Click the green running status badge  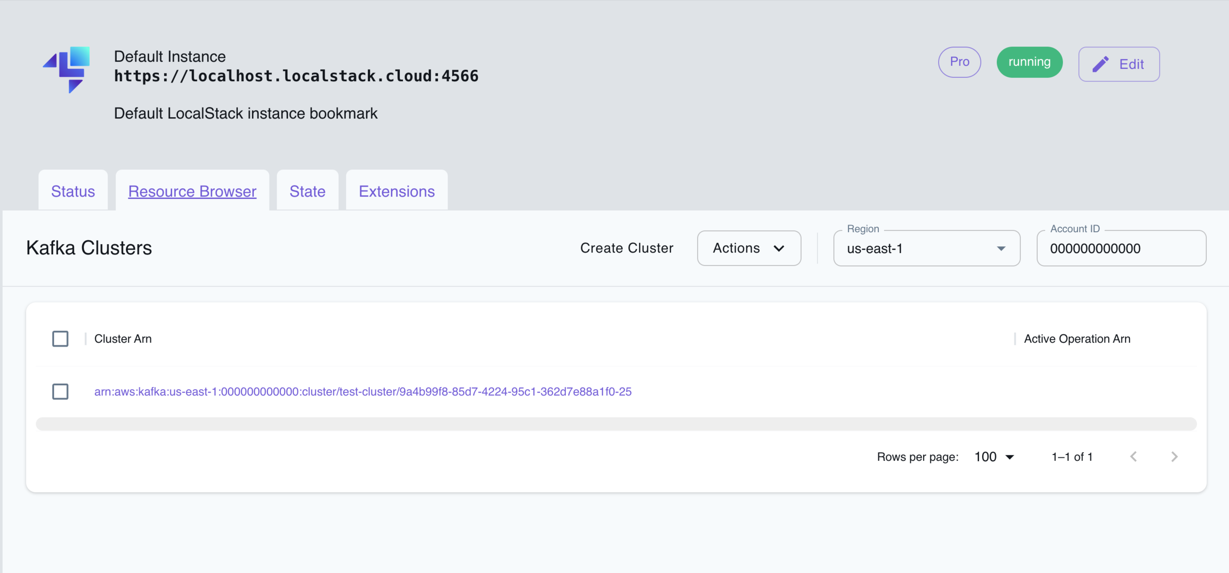(x=1029, y=62)
